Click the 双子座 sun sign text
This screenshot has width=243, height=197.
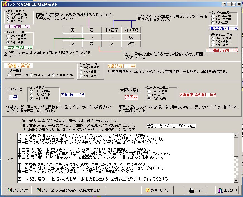[131, 97]
